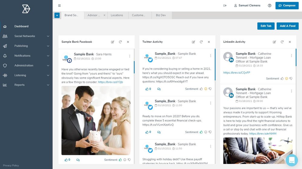Click the logout arrow icon
The image size is (302, 169).
pos(225,5)
